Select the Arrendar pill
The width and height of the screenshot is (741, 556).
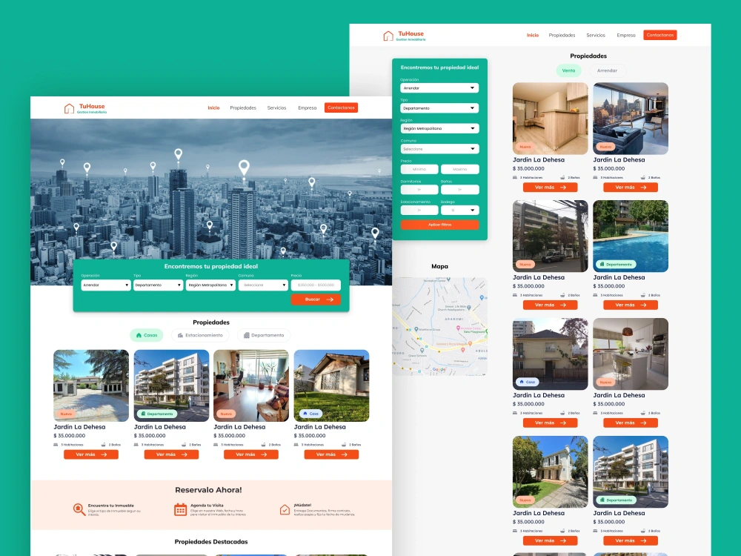pos(608,70)
